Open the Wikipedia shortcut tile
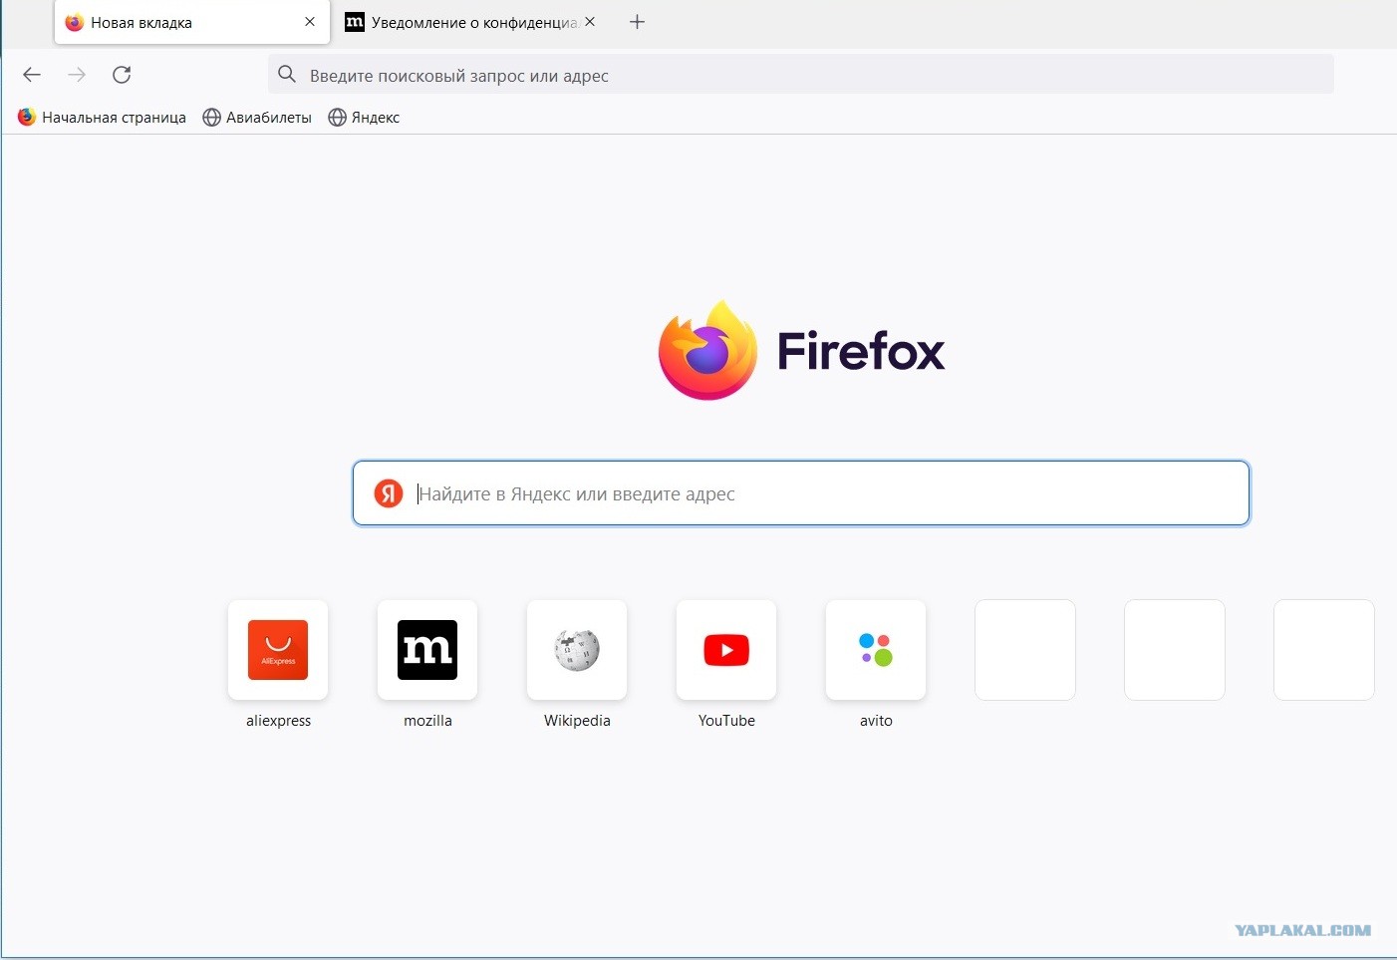 click(577, 650)
